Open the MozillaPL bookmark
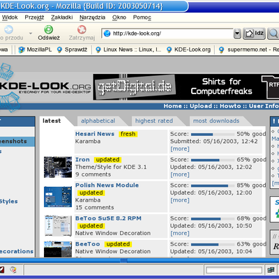Screen dimensions: 279x279 35,50
